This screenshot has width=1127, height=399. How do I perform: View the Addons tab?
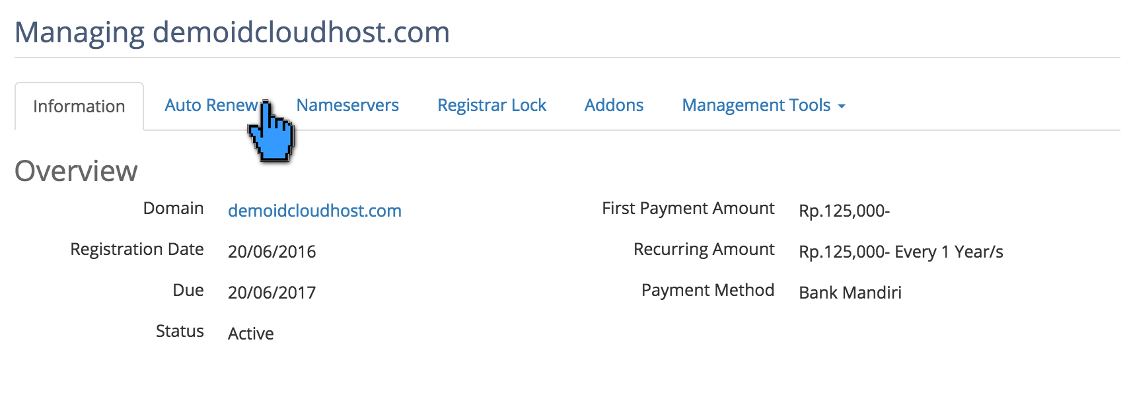point(614,104)
